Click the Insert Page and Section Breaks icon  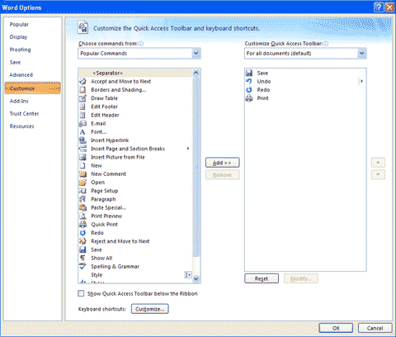(82, 149)
